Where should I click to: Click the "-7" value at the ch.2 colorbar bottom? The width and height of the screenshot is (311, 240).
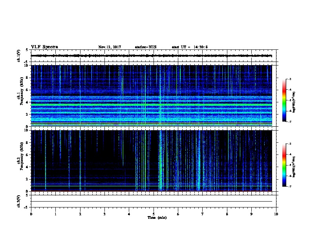click(x=290, y=186)
